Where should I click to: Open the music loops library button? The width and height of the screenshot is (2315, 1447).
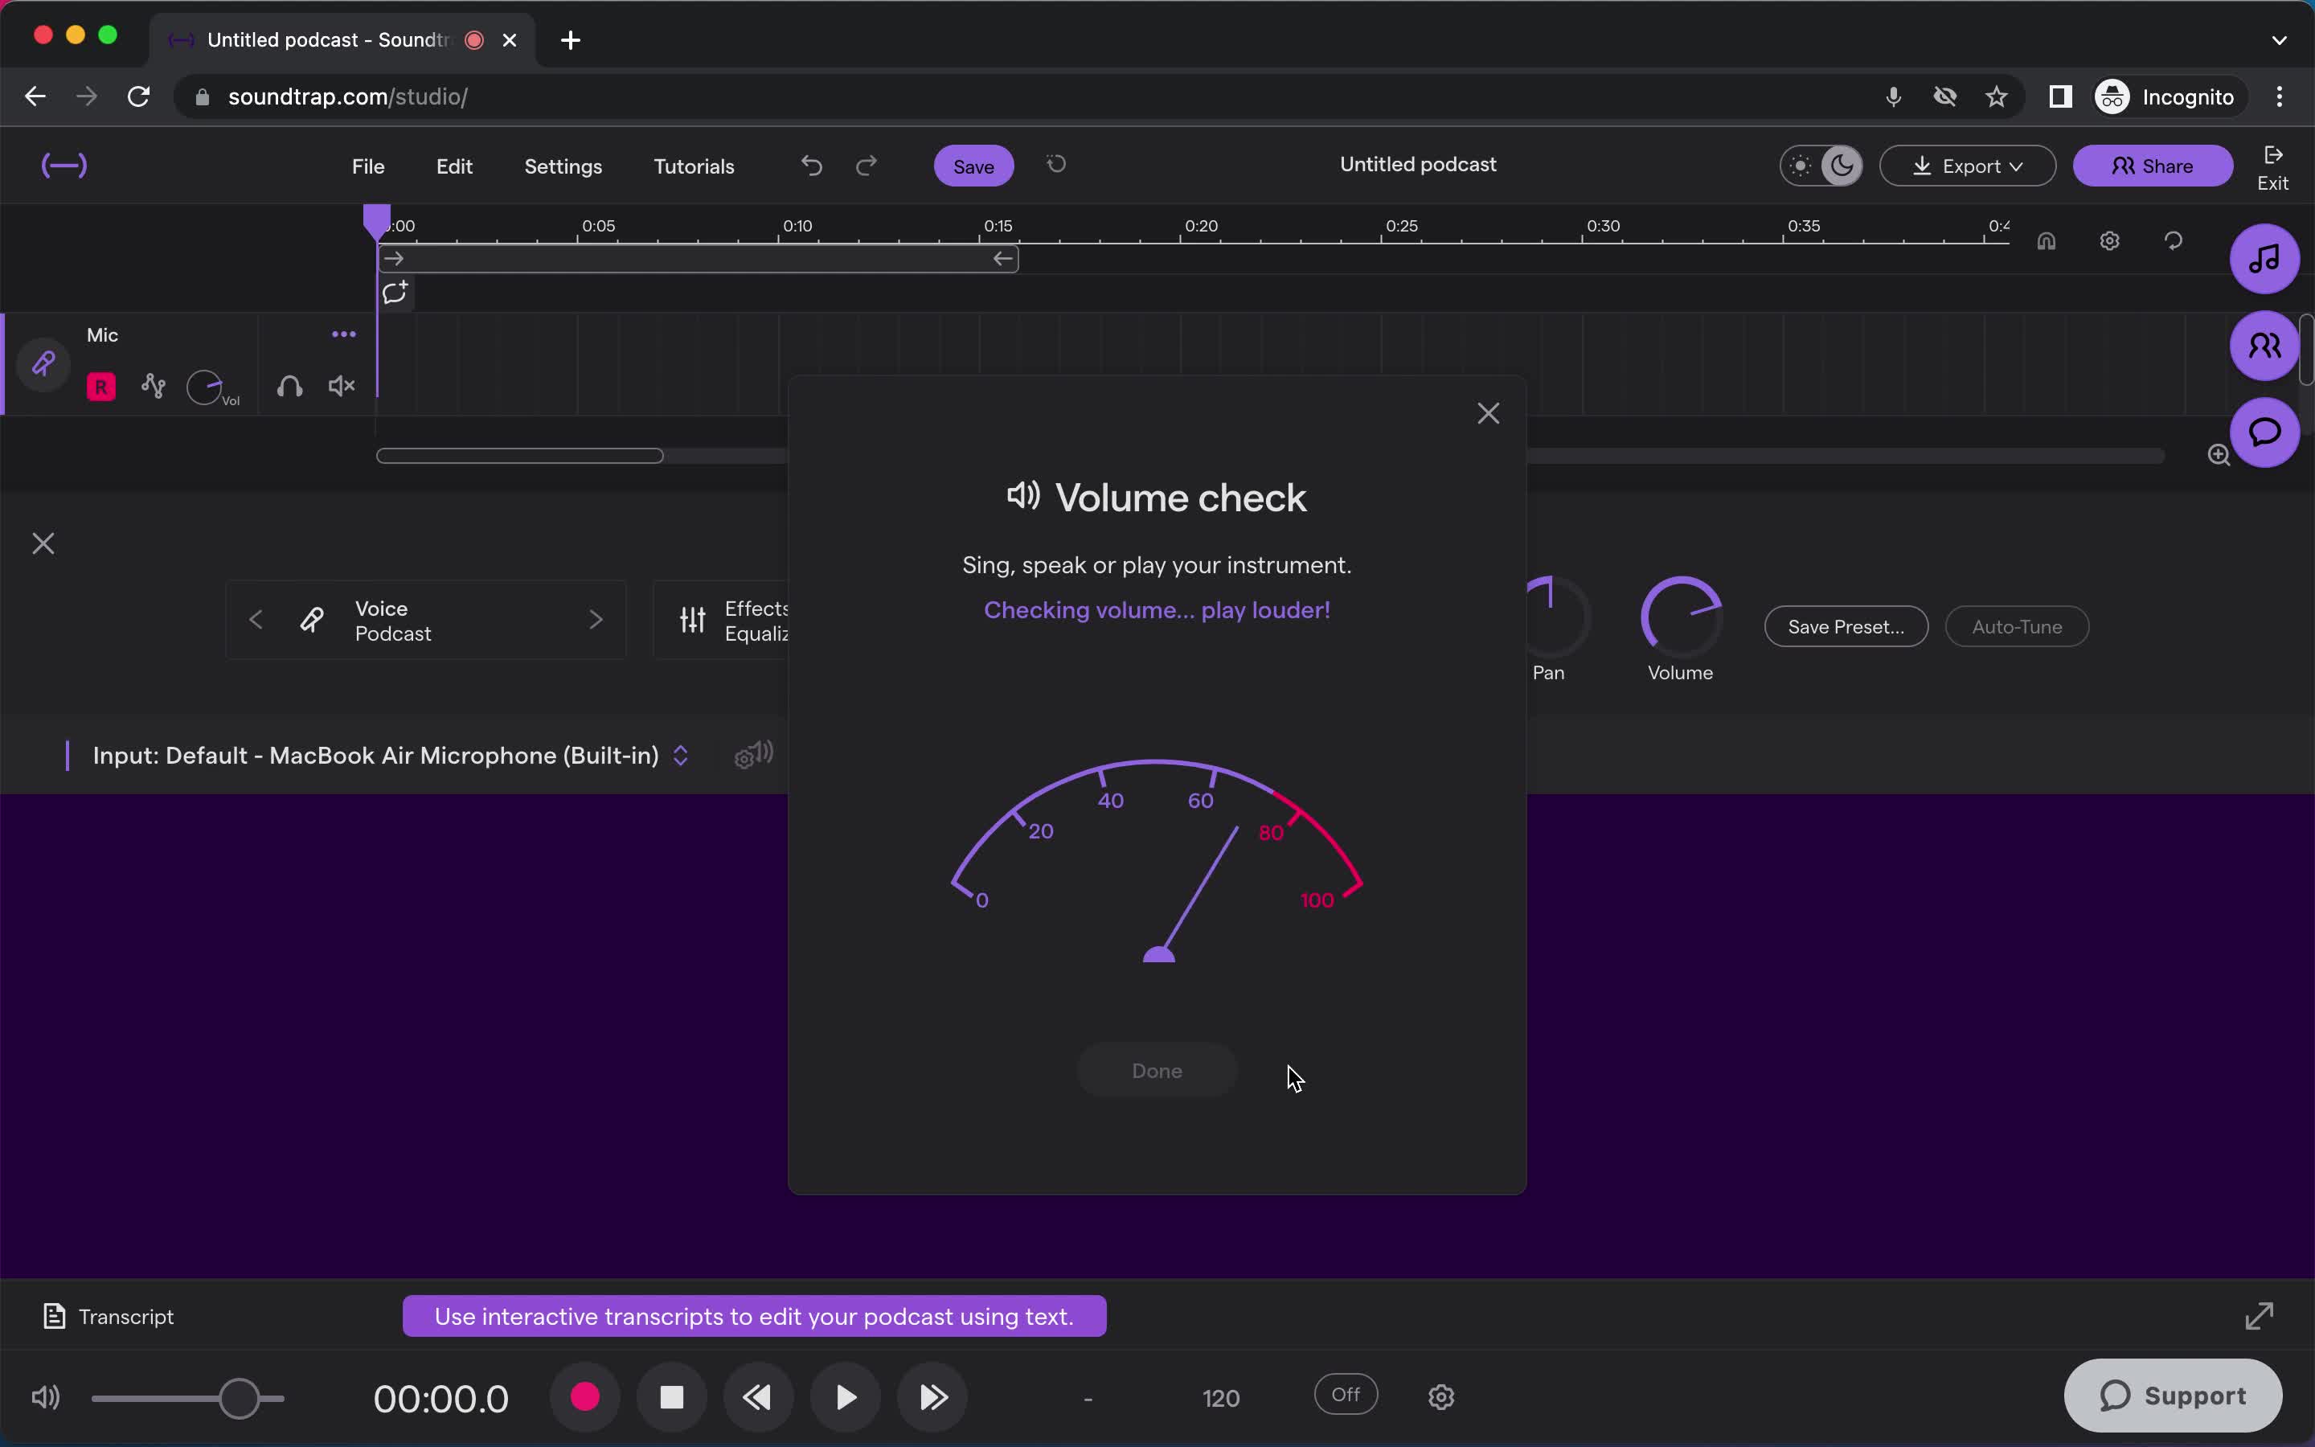(2264, 258)
